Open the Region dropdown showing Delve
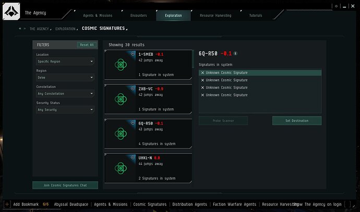The image size is (360, 212). coord(65,78)
